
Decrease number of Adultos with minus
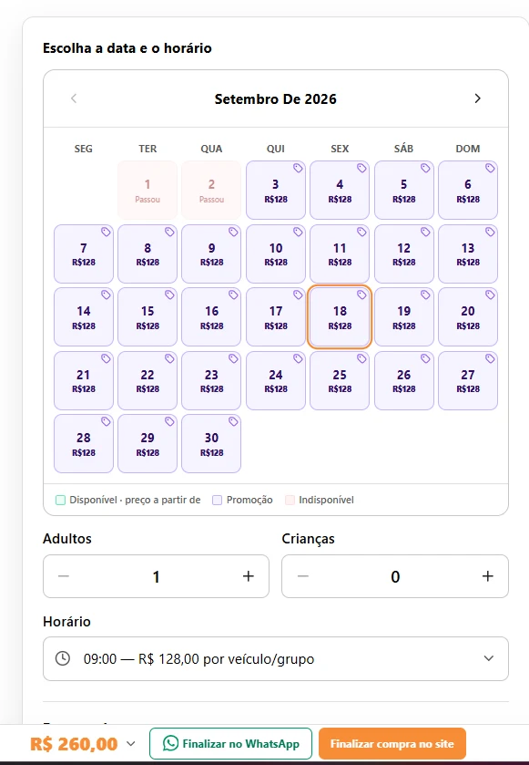[x=64, y=576]
